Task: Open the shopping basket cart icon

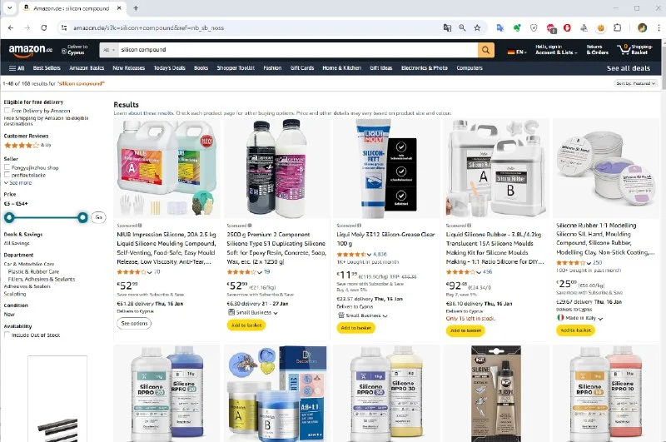Action: click(x=624, y=49)
